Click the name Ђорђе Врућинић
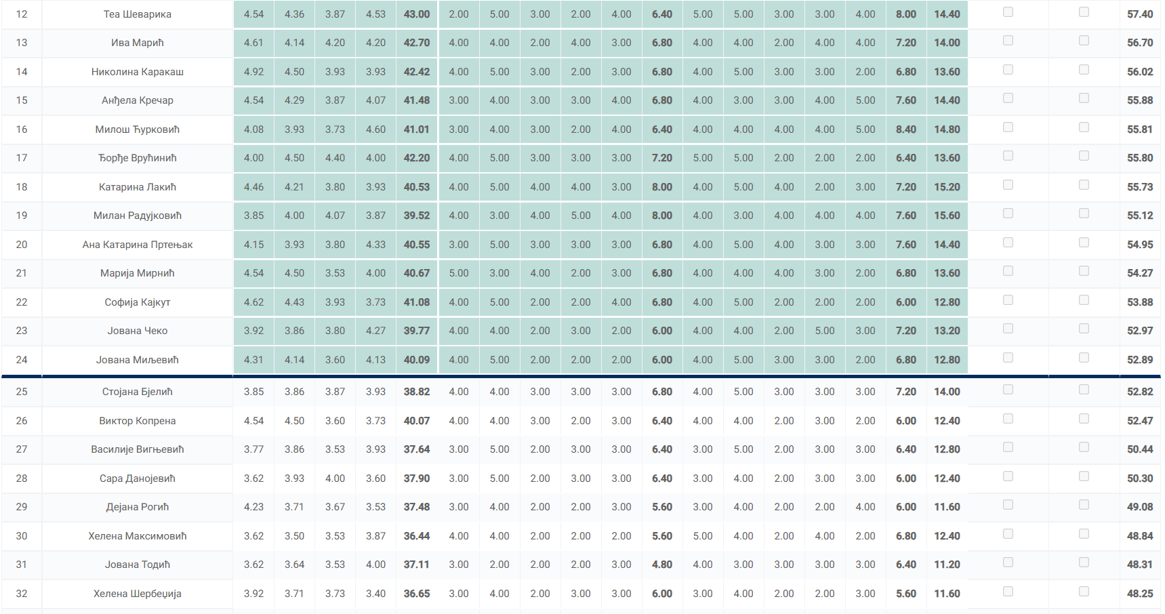Viewport: 1165px width, 614px height. tap(138, 158)
